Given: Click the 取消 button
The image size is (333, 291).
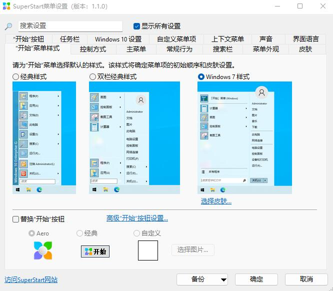Looking at the screenshot, I should point(306,279).
